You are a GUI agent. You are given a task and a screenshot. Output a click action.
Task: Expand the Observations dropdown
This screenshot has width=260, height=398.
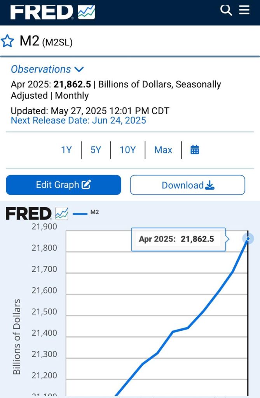pos(47,69)
